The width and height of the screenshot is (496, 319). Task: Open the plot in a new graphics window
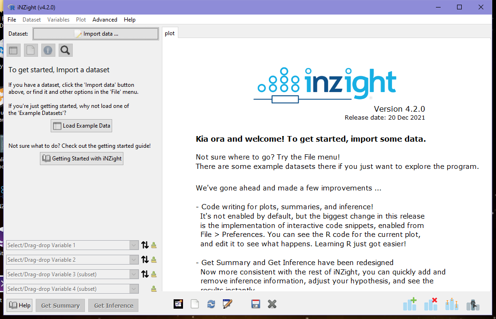click(194, 304)
